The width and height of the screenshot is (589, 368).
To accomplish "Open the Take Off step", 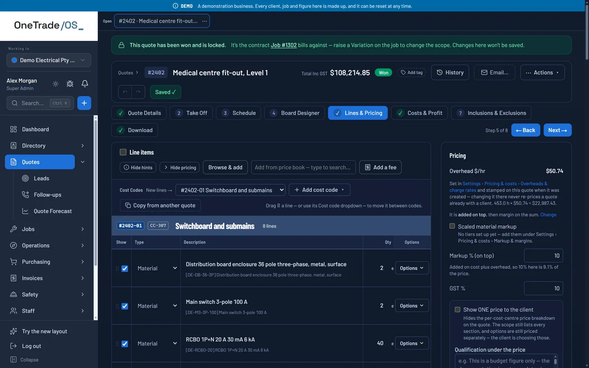I will point(191,113).
